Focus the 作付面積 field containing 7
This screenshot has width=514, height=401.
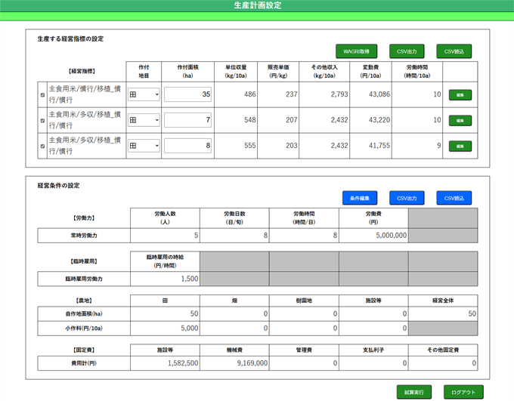coord(187,121)
